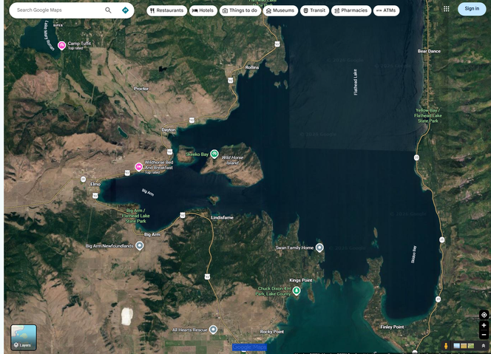Show Transit options chip

pyautogui.click(x=314, y=10)
